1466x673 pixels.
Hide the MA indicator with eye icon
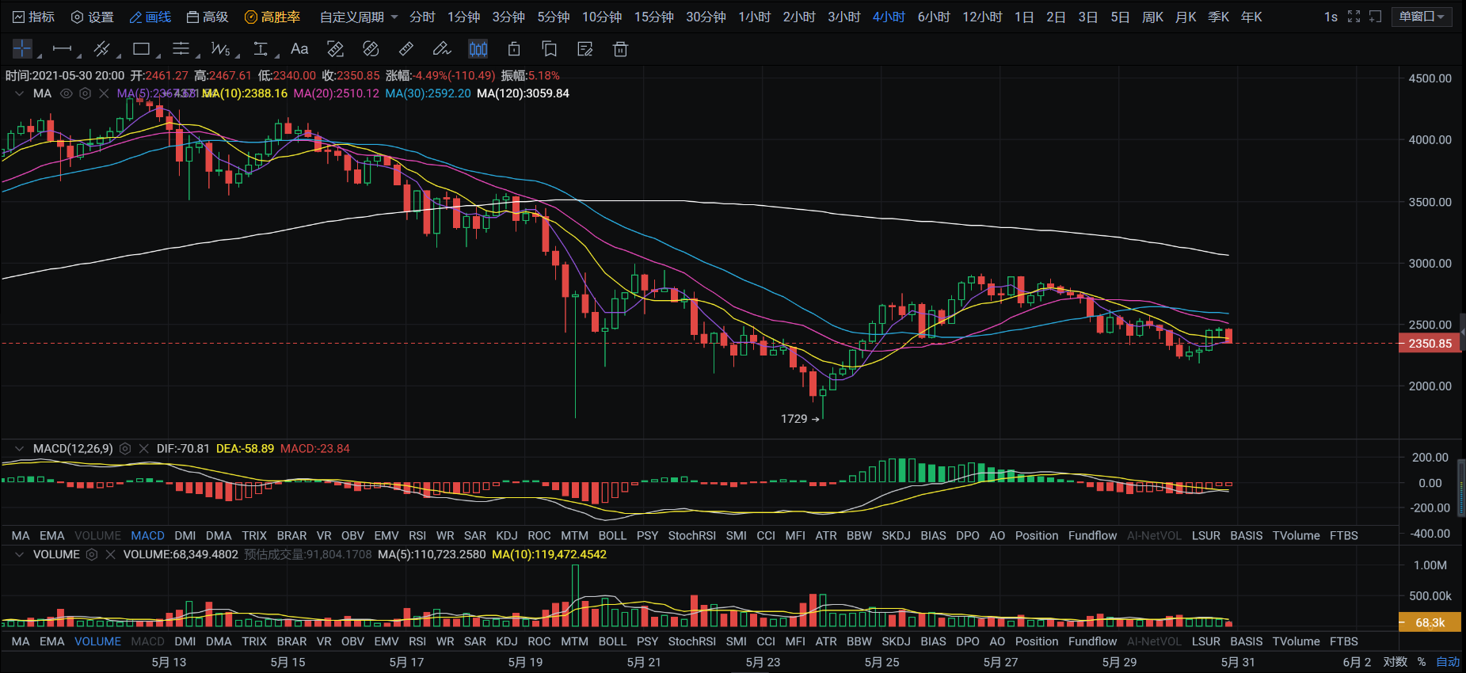click(67, 93)
